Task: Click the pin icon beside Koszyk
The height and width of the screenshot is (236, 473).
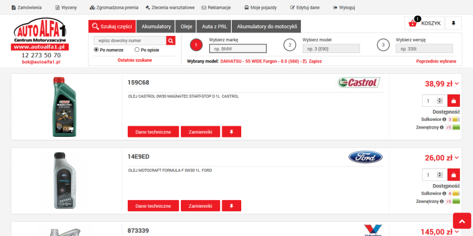Action: coord(453,23)
